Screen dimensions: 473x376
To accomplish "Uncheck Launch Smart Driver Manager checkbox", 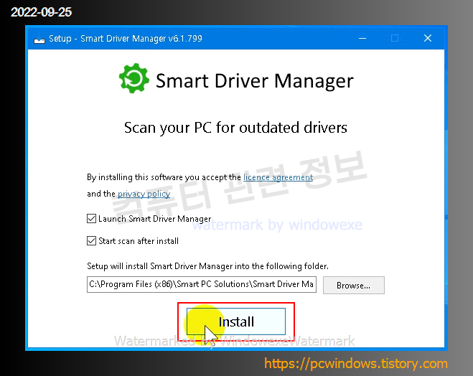I will (x=91, y=218).
